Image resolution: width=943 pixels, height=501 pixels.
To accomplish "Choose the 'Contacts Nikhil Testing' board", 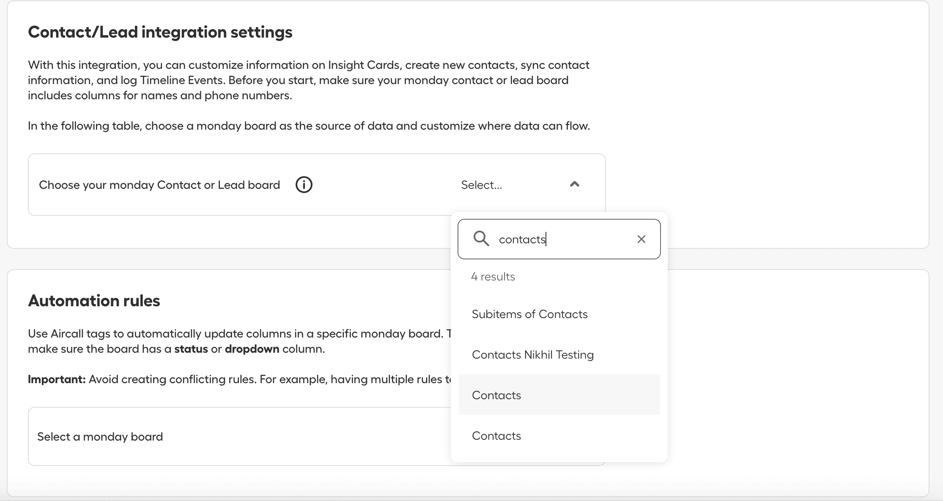I will [532, 354].
